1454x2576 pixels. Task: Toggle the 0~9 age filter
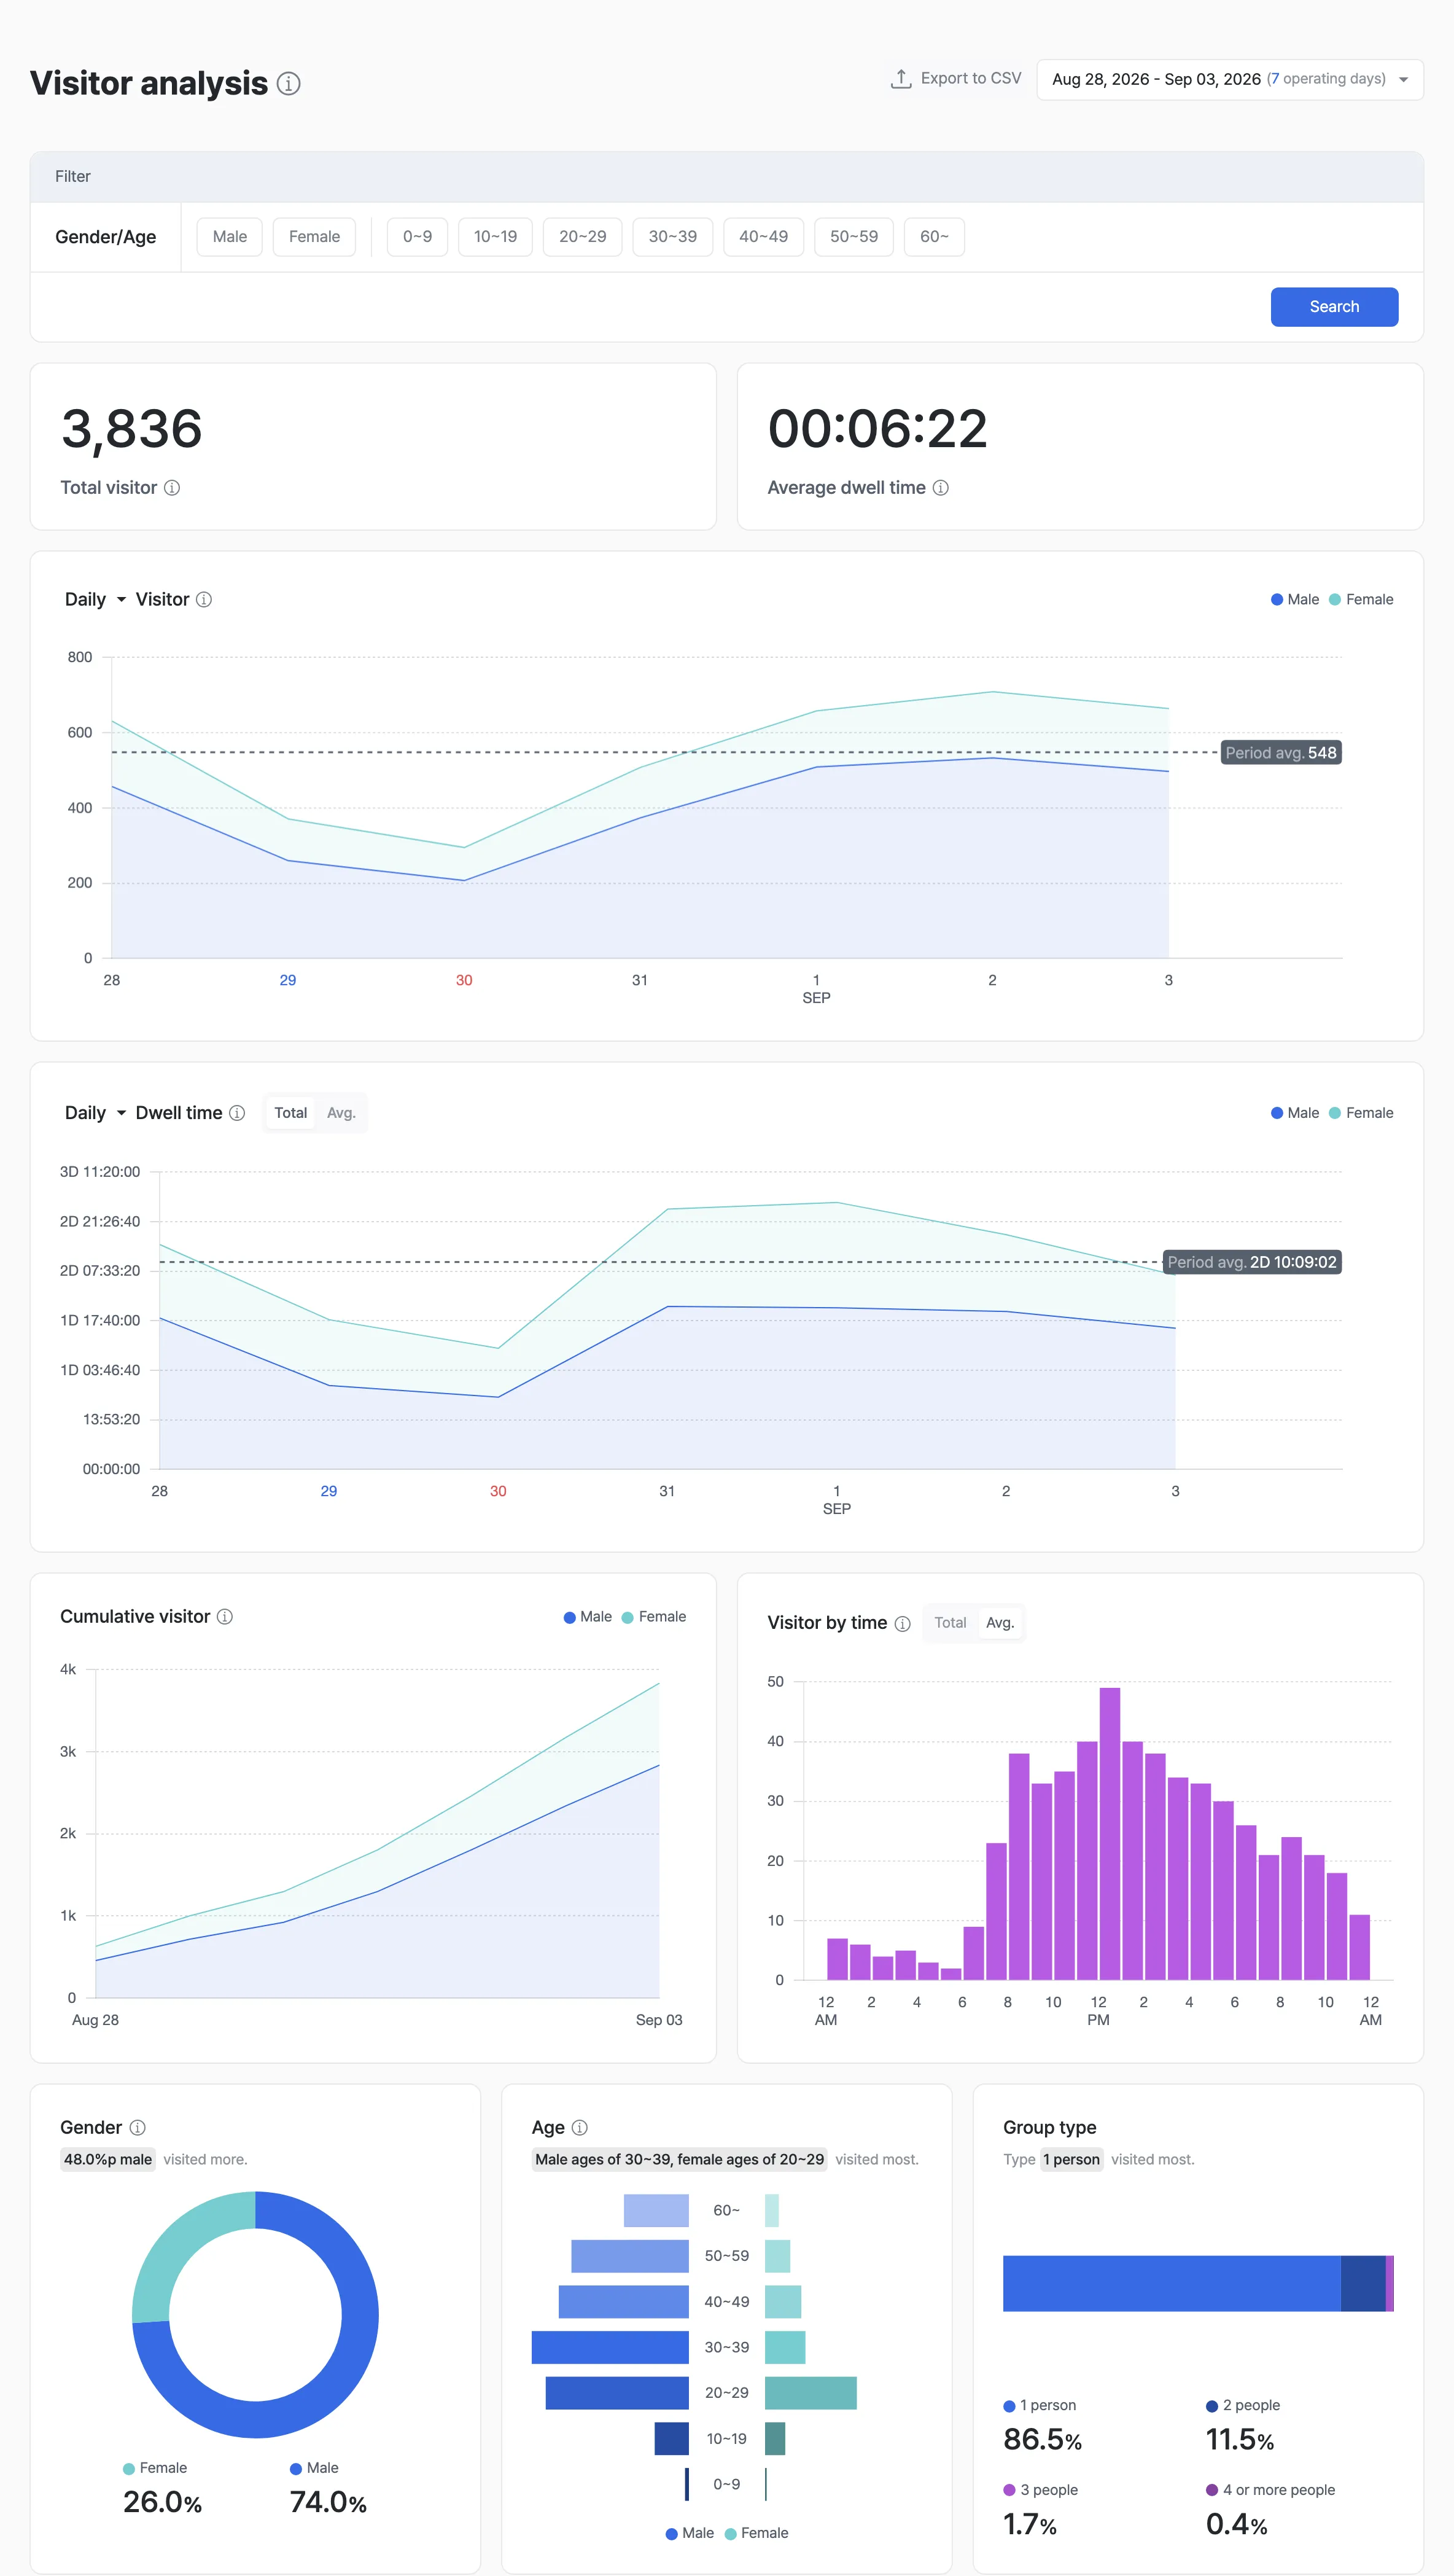[x=418, y=237]
